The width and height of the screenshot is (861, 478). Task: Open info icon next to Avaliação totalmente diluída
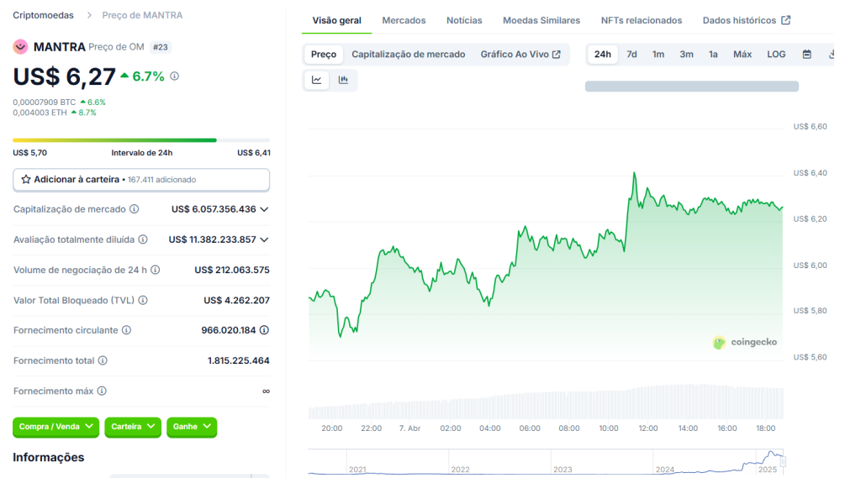143,239
